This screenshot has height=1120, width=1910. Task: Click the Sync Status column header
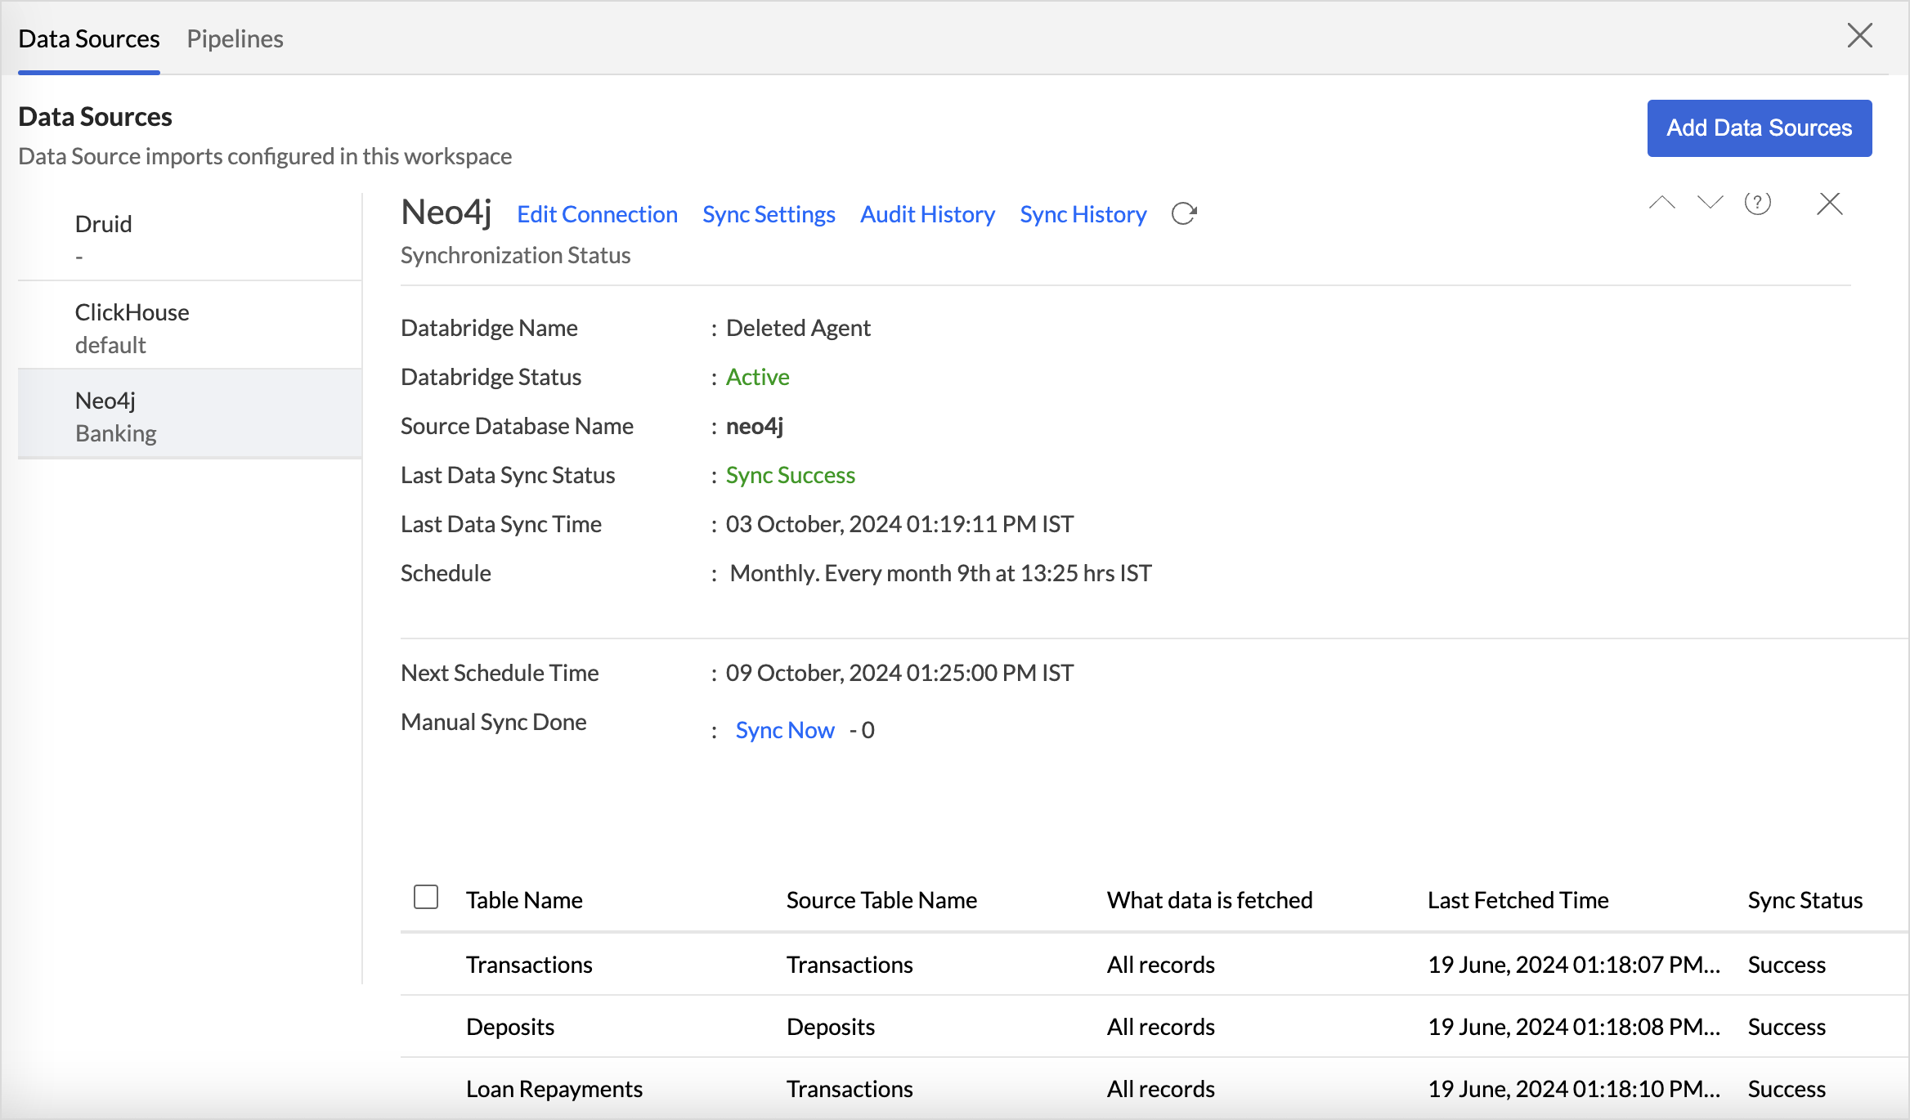[x=1805, y=900]
